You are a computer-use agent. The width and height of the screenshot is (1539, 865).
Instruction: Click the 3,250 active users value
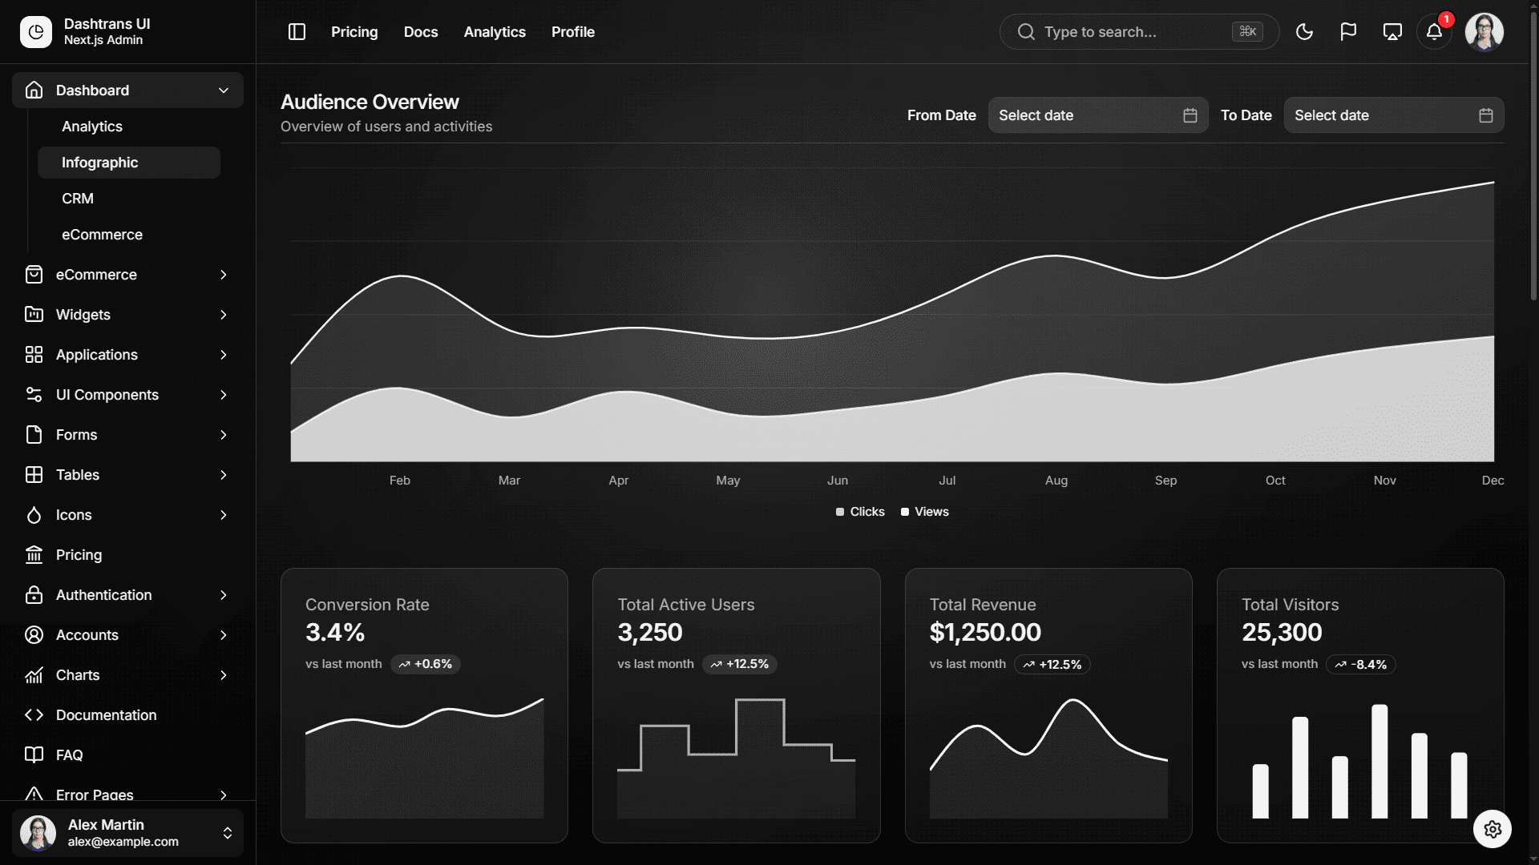[x=650, y=633]
